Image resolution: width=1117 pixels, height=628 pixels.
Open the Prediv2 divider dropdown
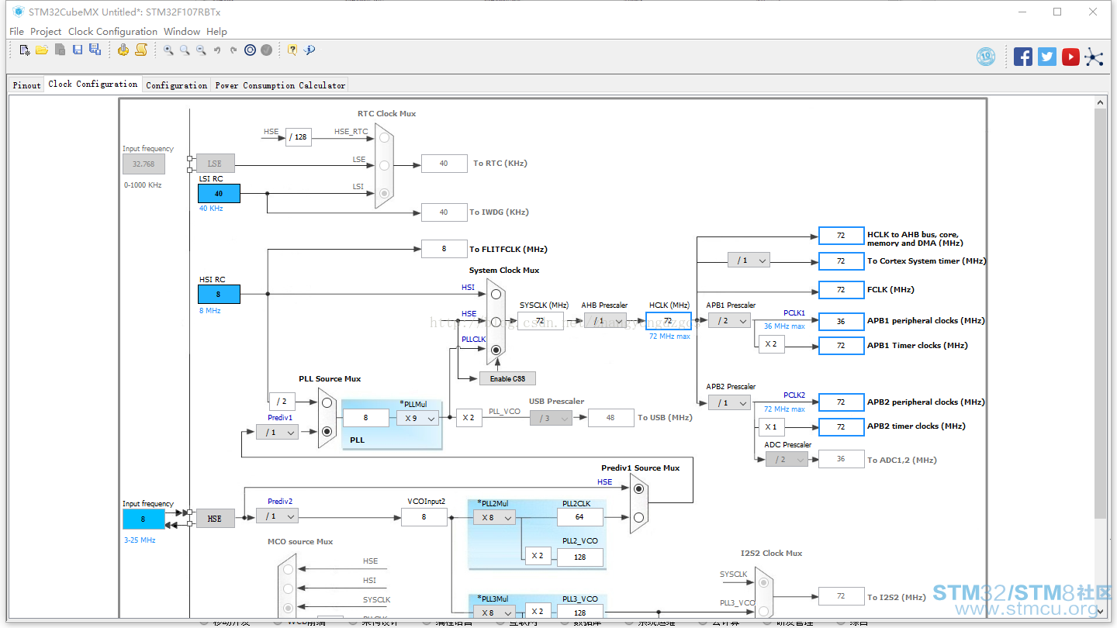tap(277, 516)
